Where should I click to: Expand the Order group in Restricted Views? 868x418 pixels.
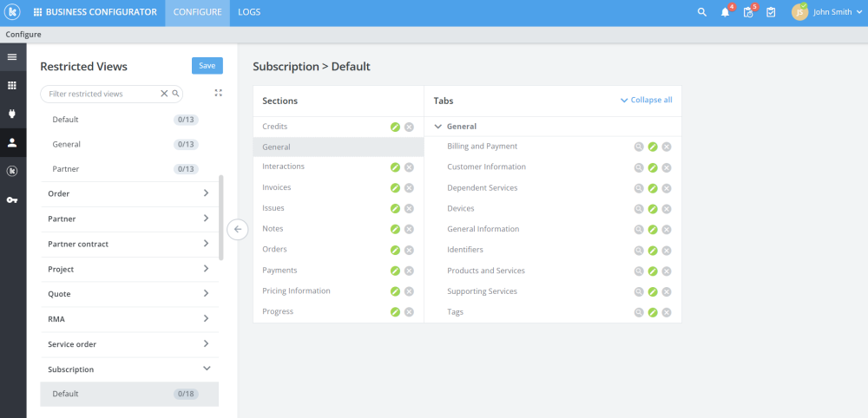206,193
